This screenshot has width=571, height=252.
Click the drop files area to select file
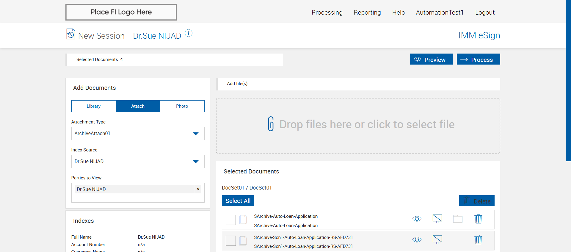point(358,126)
